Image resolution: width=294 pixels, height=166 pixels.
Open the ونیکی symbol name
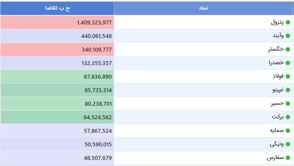click(277, 144)
